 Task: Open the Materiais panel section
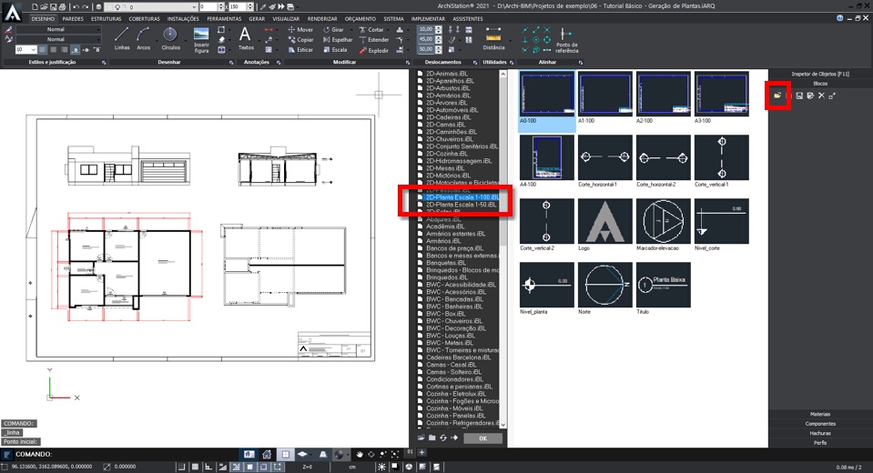(820, 414)
